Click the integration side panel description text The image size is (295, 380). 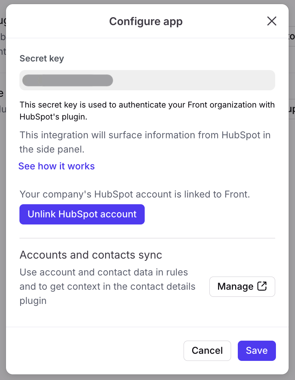[145, 142]
